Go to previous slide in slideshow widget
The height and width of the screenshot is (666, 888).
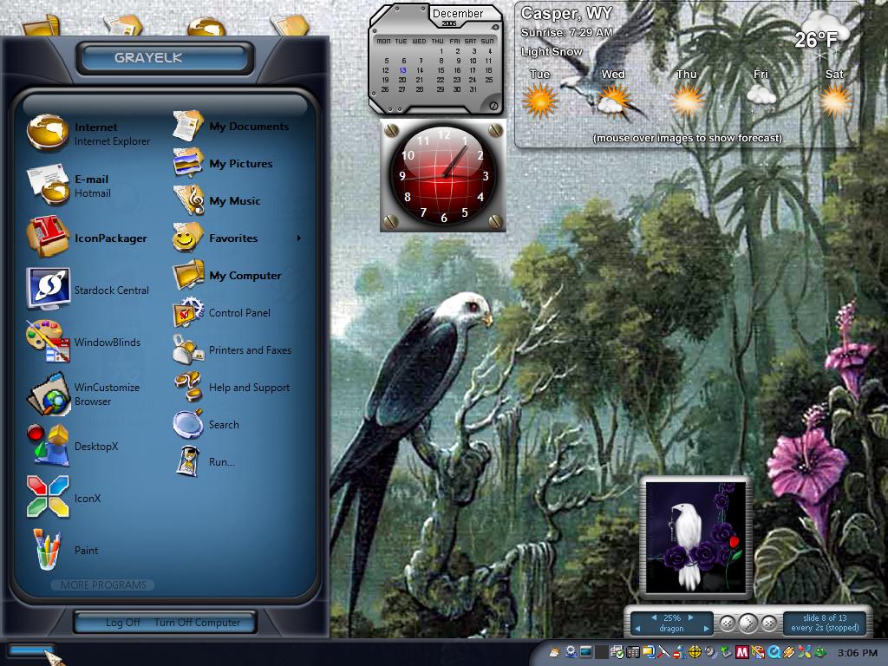[x=728, y=624]
